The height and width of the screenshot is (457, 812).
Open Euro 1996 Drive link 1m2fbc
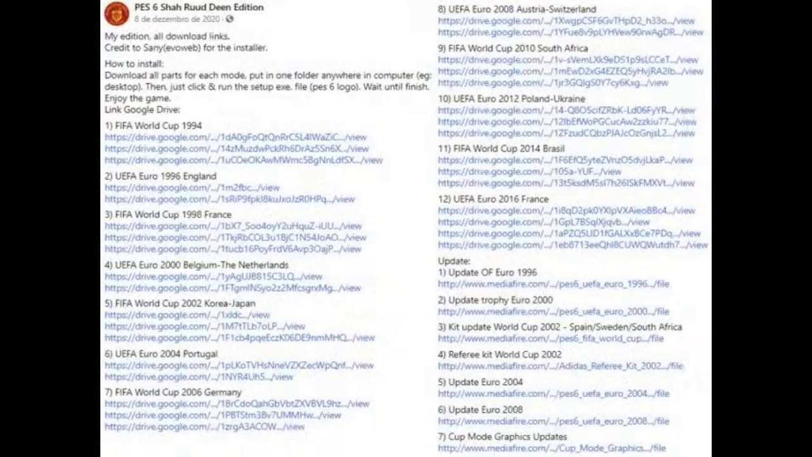(192, 188)
